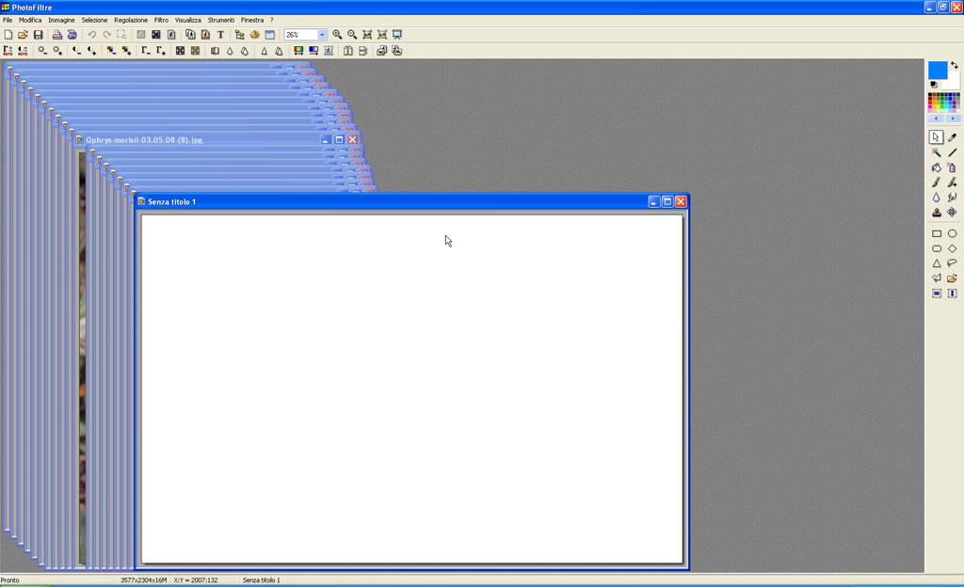Increase gamma with the gamma plus icon
The image size is (964, 587).
pyautogui.click(x=160, y=51)
